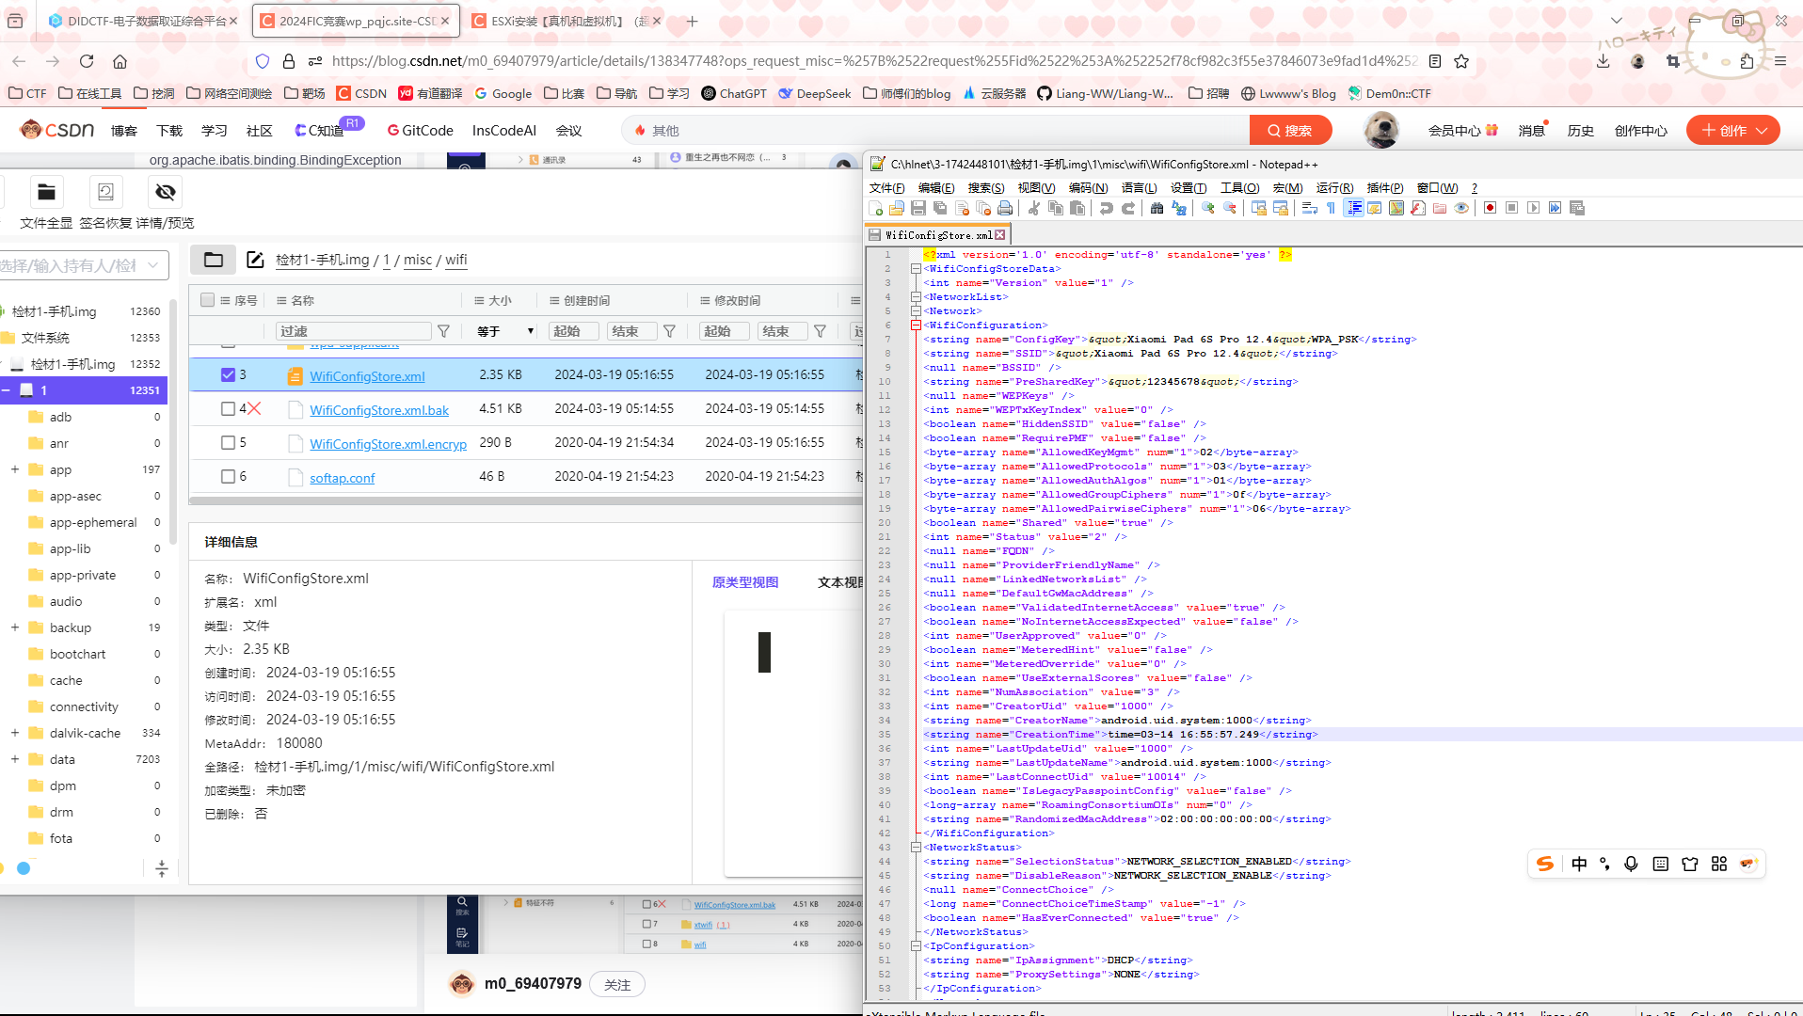This screenshot has height=1016, width=1803.
Task: Click the orange 搜索 button on CSDN
Action: point(1289,131)
